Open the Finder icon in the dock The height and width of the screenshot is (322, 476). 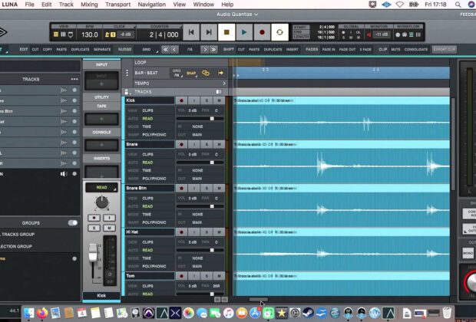(29, 312)
